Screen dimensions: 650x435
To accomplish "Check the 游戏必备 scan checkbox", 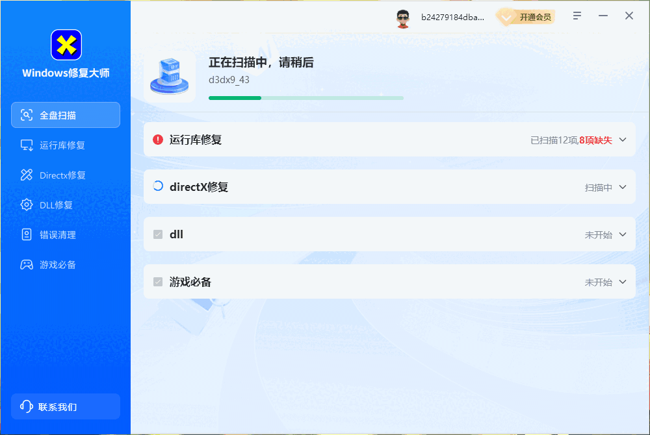I will click(x=159, y=282).
